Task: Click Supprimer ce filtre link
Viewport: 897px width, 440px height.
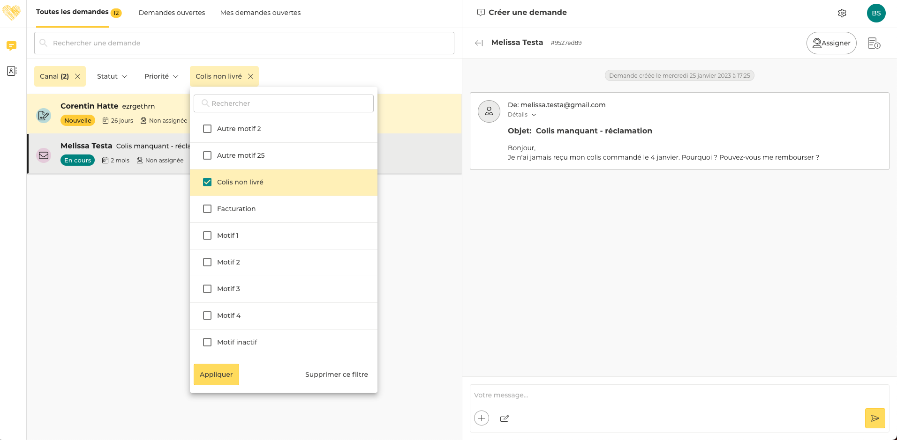Action: point(336,374)
